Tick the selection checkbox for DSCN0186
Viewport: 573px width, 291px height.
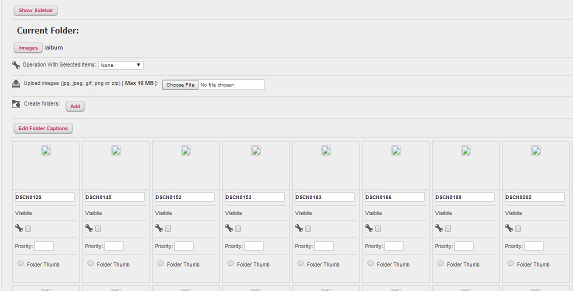pos(378,228)
